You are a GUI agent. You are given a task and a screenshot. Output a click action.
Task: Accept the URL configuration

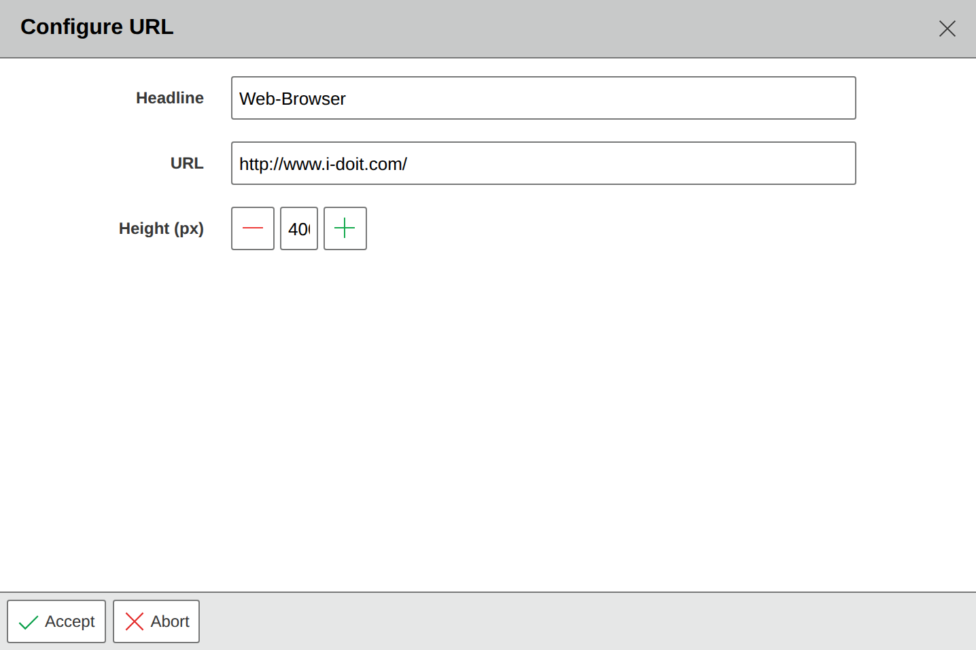coord(56,621)
